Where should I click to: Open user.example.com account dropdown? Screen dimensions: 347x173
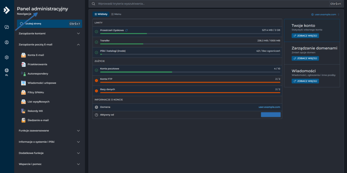(x=325, y=15)
